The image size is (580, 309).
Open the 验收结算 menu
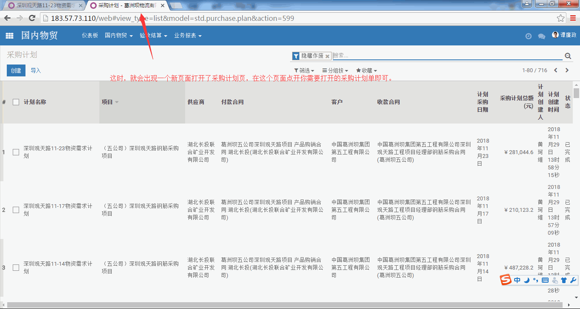pos(153,36)
